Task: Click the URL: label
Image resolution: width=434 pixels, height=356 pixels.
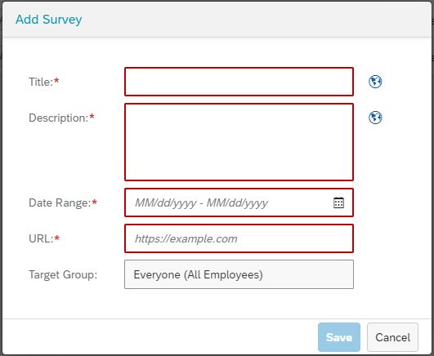Action: click(x=41, y=238)
